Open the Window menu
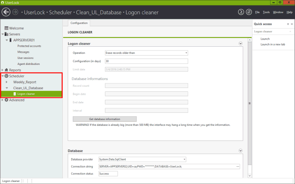Viewport: 295px width, 184px height. (x=278, y=12)
